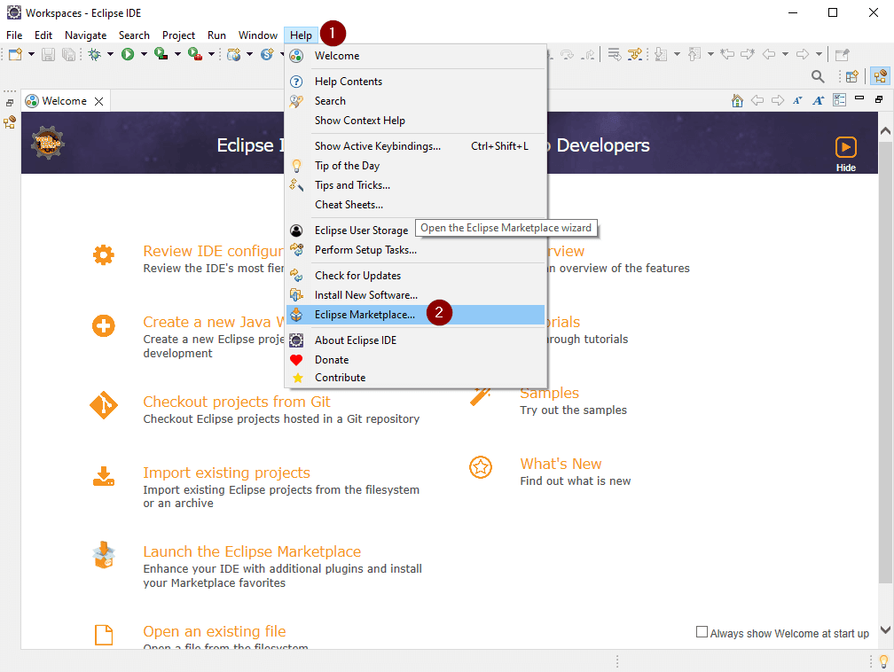Click the Save All icon

[67, 53]
